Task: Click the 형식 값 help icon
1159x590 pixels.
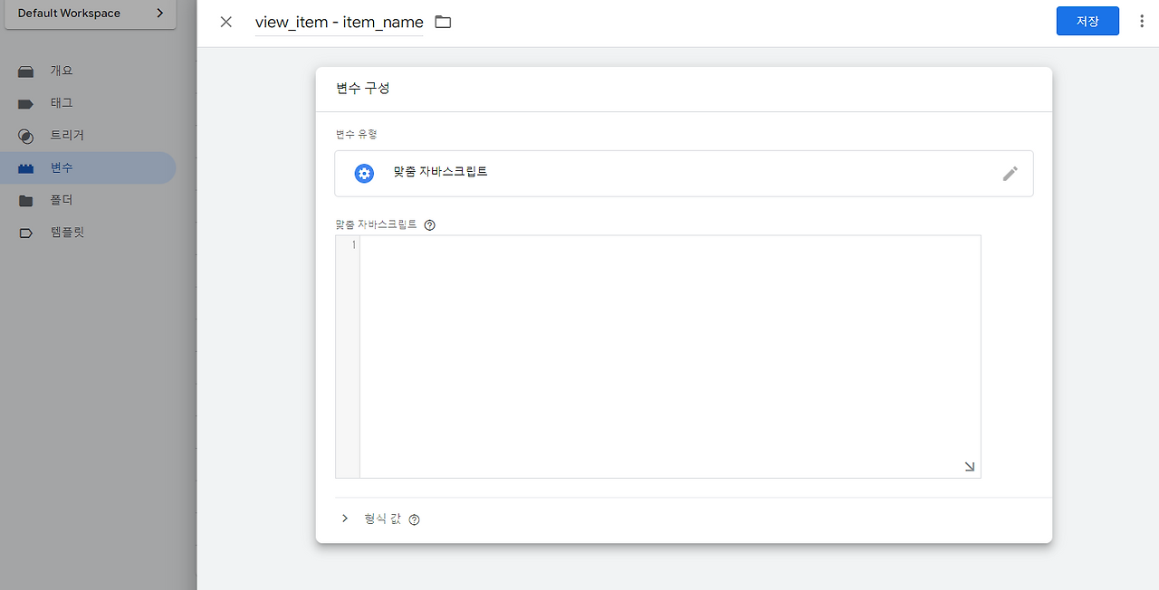Action: (414, 519)
